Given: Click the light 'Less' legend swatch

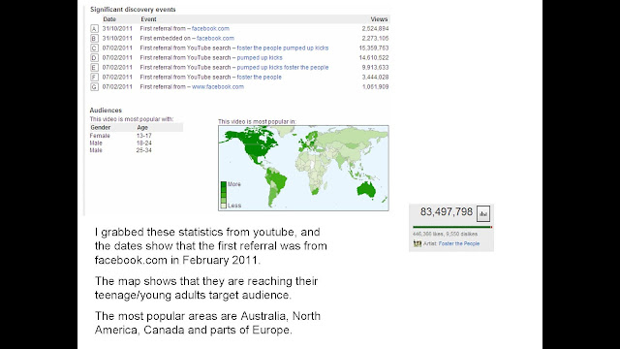Looking at the screenshot, I should pos(224,206).
